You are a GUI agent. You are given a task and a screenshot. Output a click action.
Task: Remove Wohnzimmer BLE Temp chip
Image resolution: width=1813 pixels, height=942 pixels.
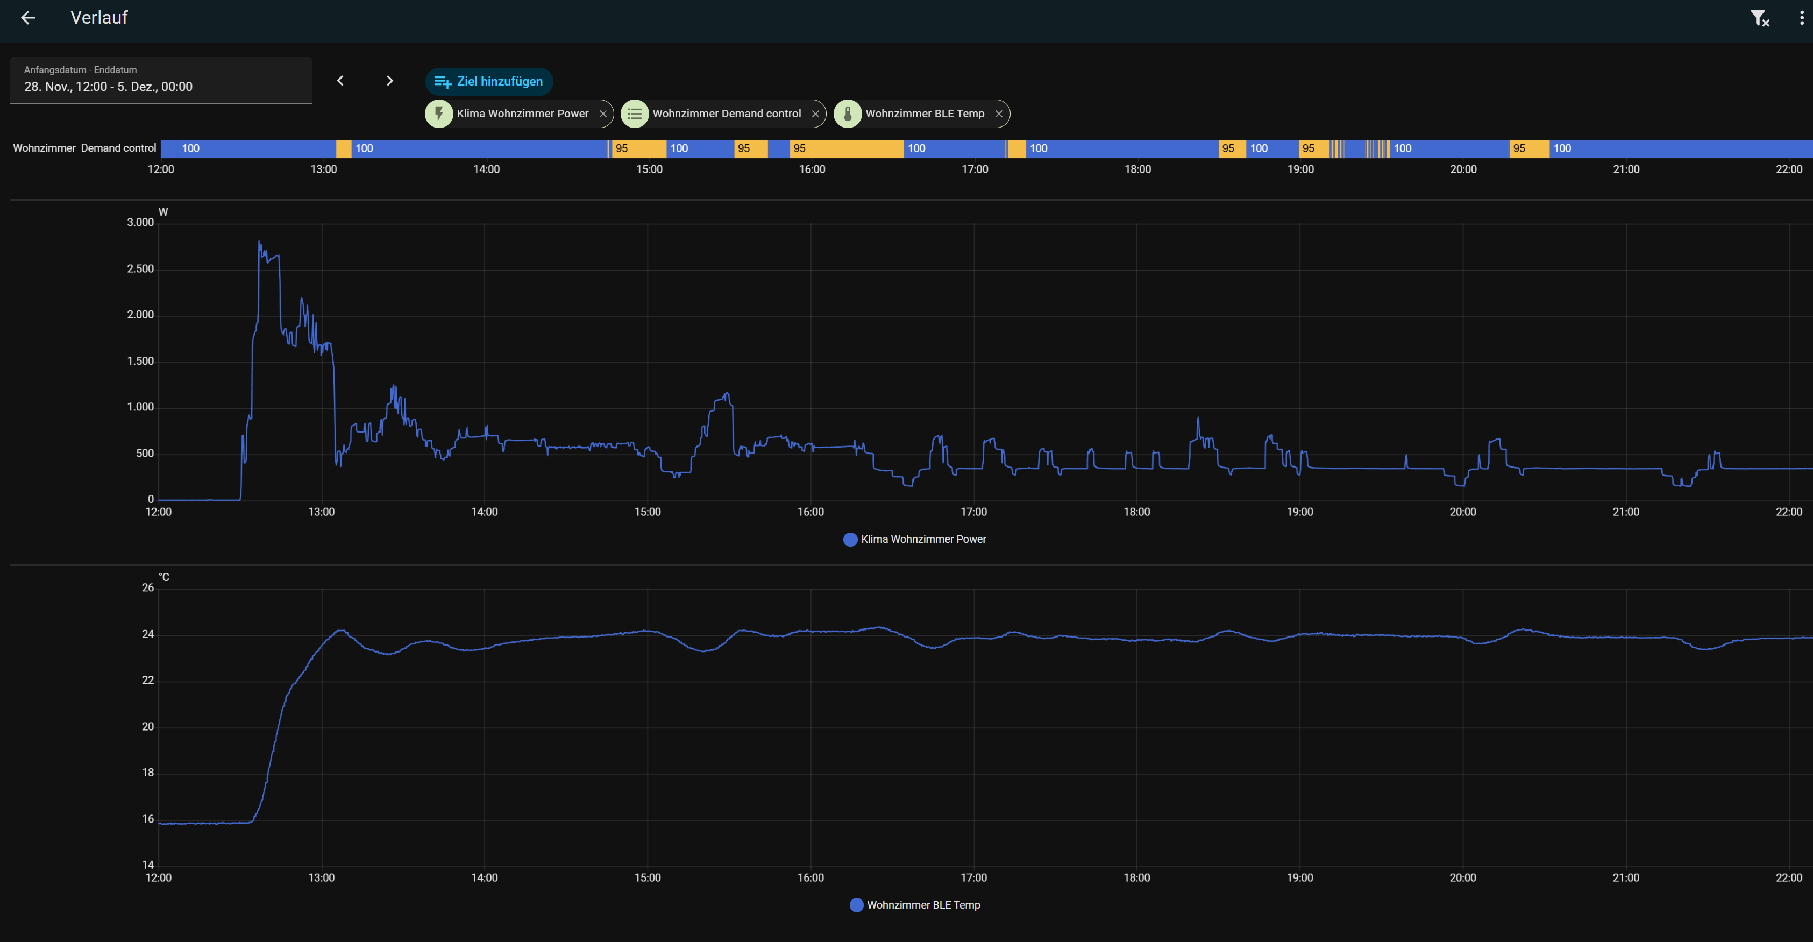[999, 114]
